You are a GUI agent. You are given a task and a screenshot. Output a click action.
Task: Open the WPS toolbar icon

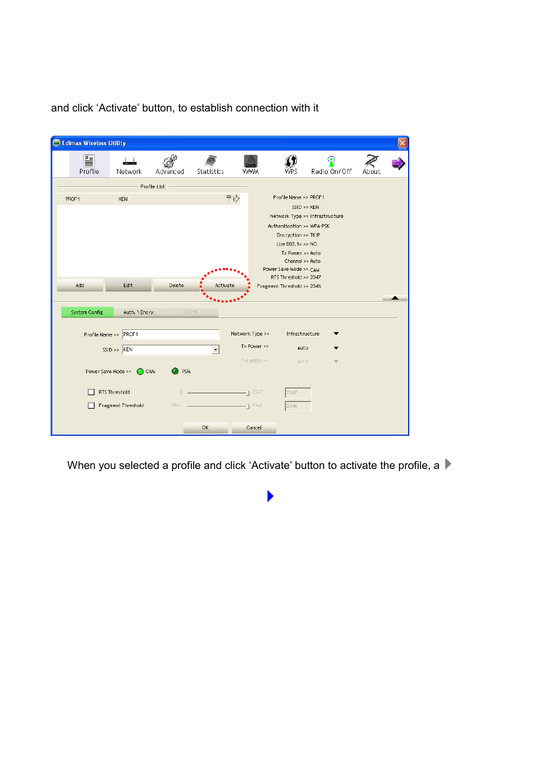pyautogui.click(x=291, y=164)
